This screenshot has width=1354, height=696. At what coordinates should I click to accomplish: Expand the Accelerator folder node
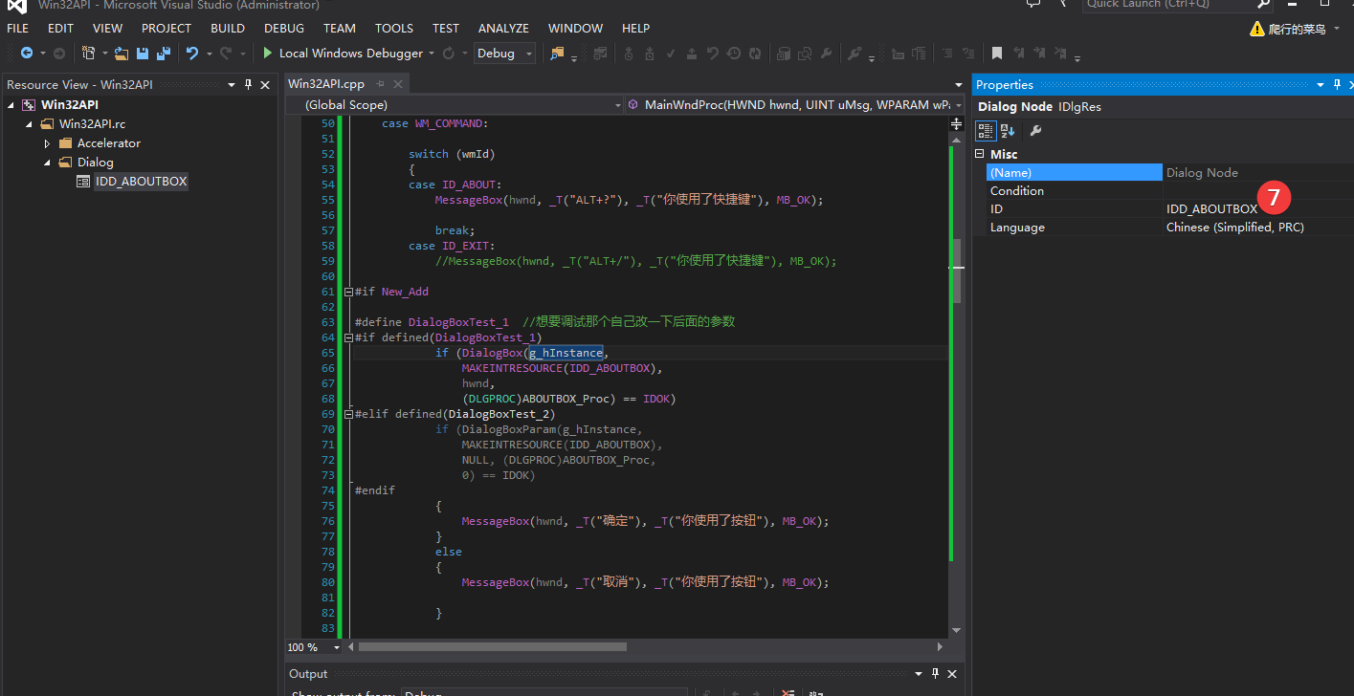tap(48, 143)
